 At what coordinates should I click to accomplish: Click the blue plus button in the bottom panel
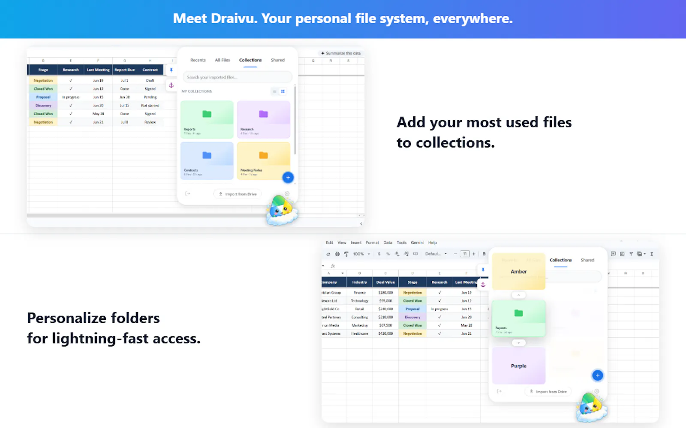point(597,375)
